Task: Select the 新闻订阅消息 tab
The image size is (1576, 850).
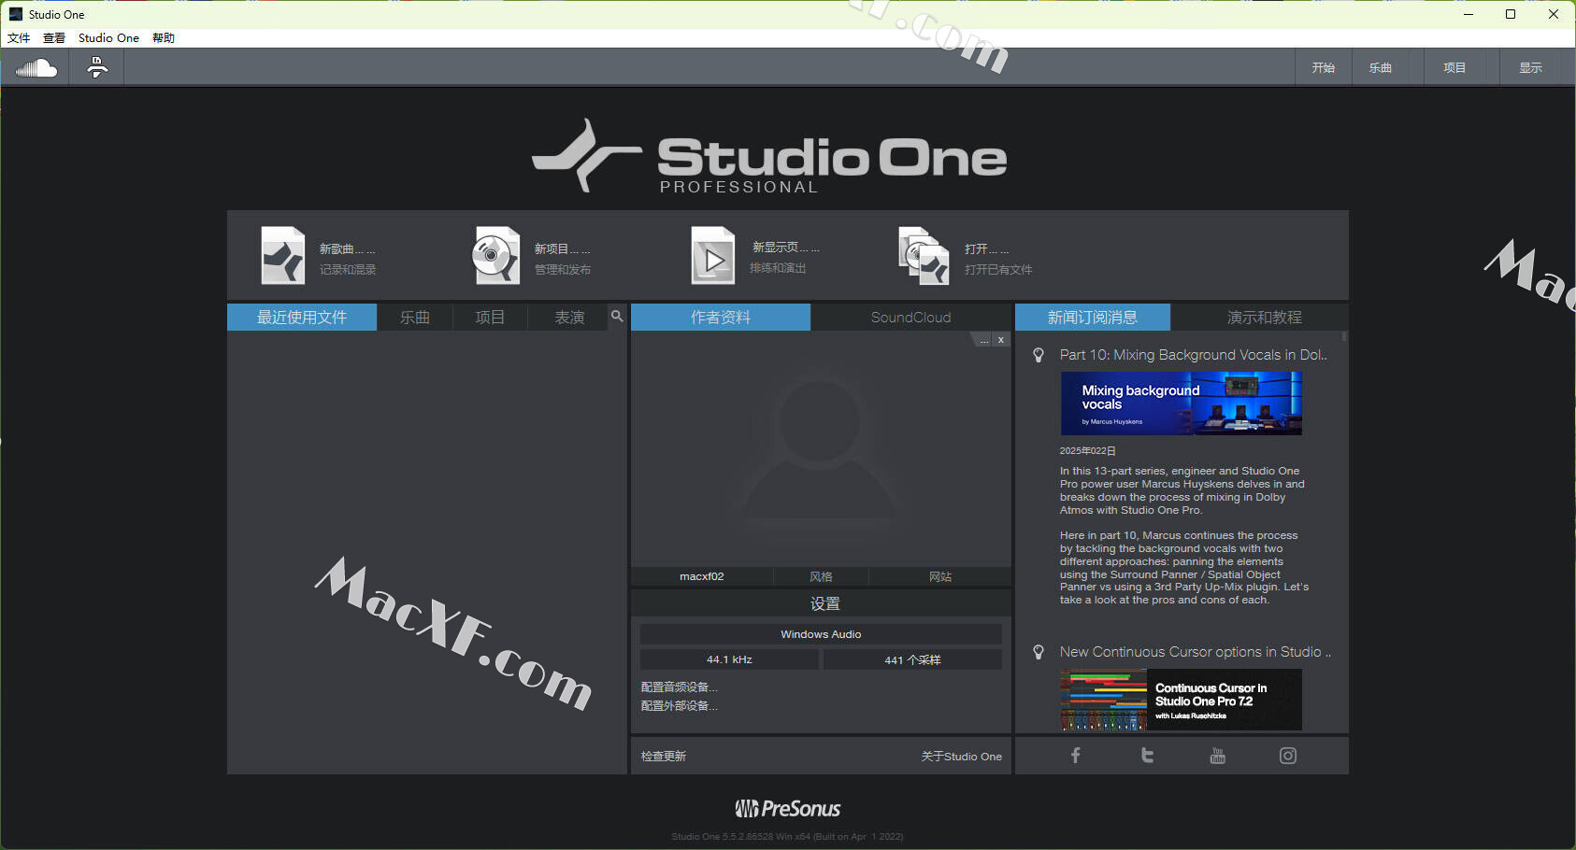Action: coord(1093,317)
